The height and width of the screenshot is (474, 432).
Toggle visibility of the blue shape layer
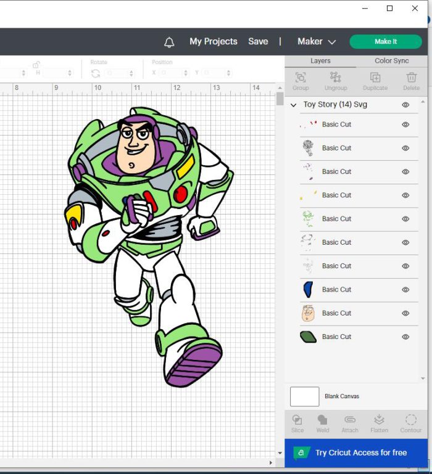pyautogui.click(x=405, y=290)
